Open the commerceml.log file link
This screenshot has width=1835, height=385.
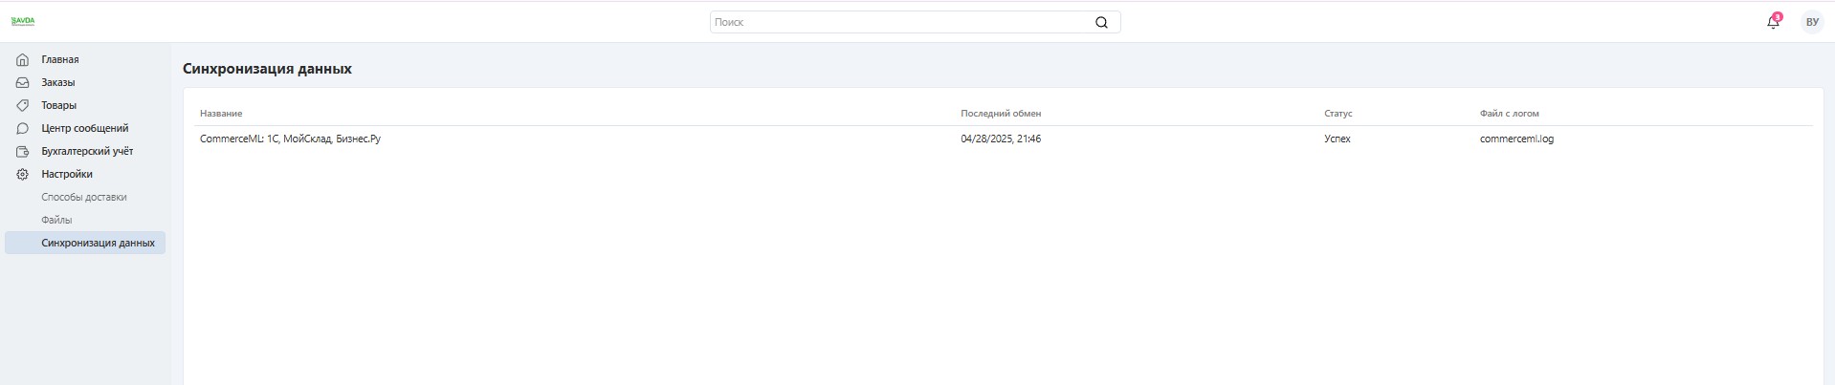(1516, 139)
